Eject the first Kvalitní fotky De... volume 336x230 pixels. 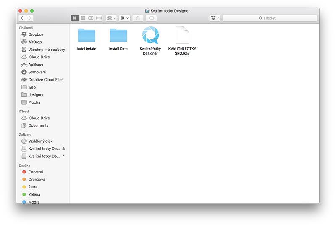click(63, 149)
